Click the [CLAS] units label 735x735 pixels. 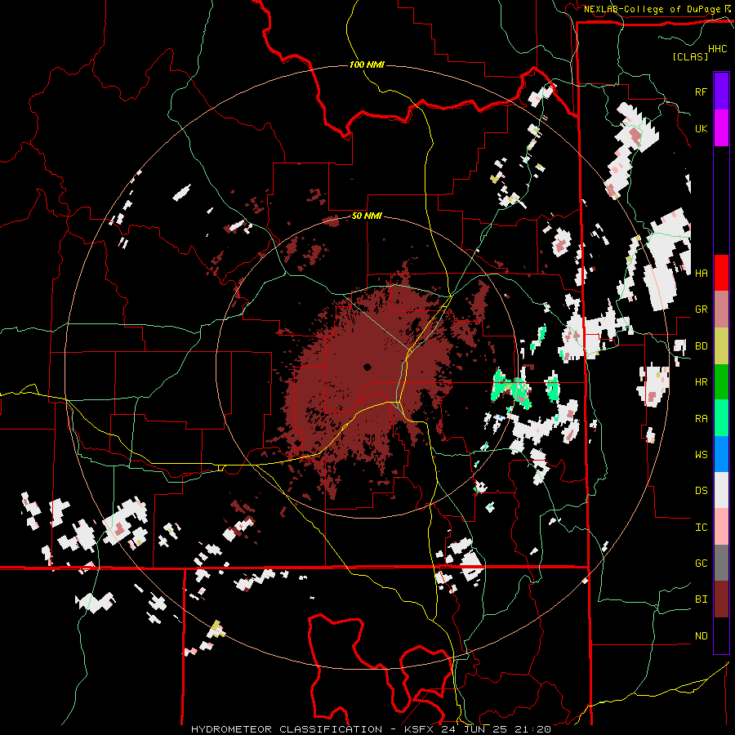click(690, 56)
